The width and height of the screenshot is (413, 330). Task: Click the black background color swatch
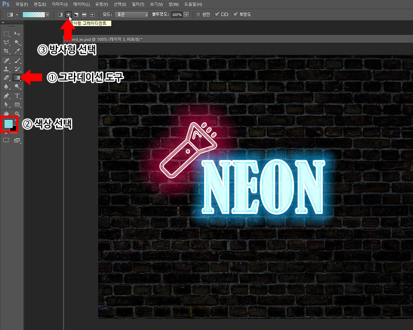coord(14,129)
